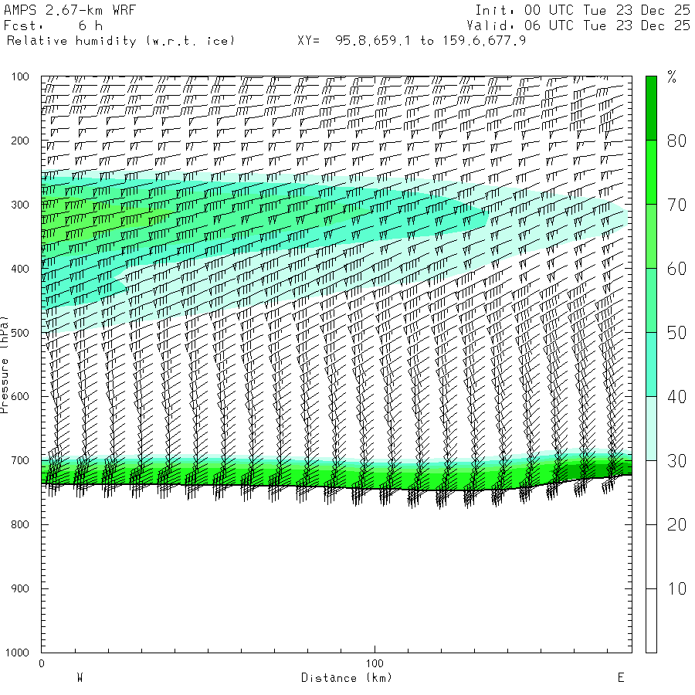
Task: Select the Distance (km) axis label
Action: pos(346,678)
